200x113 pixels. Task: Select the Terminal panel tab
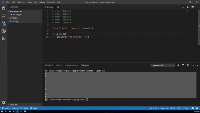pyautogui.click(x=85, y=65)
